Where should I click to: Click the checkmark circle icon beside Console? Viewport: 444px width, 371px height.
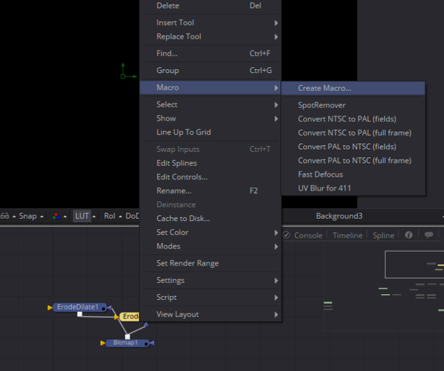pos(286,235)
